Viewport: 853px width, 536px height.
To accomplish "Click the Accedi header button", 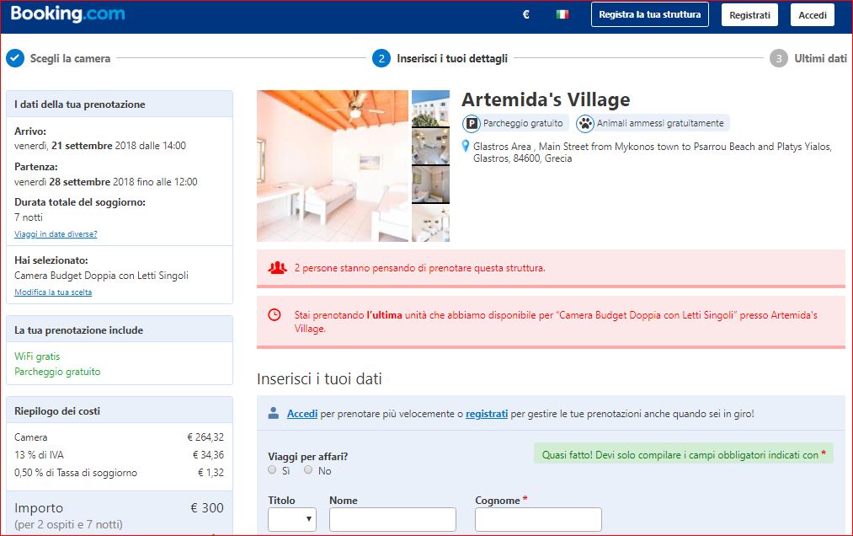I will (x=813, y=15).
